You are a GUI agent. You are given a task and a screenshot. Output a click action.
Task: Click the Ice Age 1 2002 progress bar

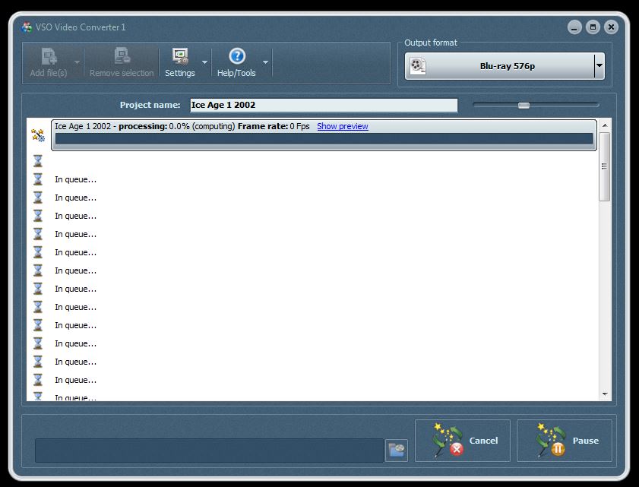pyautogui.click(x=324, y=138)
